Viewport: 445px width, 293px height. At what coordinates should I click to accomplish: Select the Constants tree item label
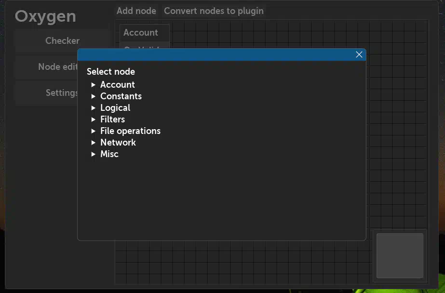121,96
